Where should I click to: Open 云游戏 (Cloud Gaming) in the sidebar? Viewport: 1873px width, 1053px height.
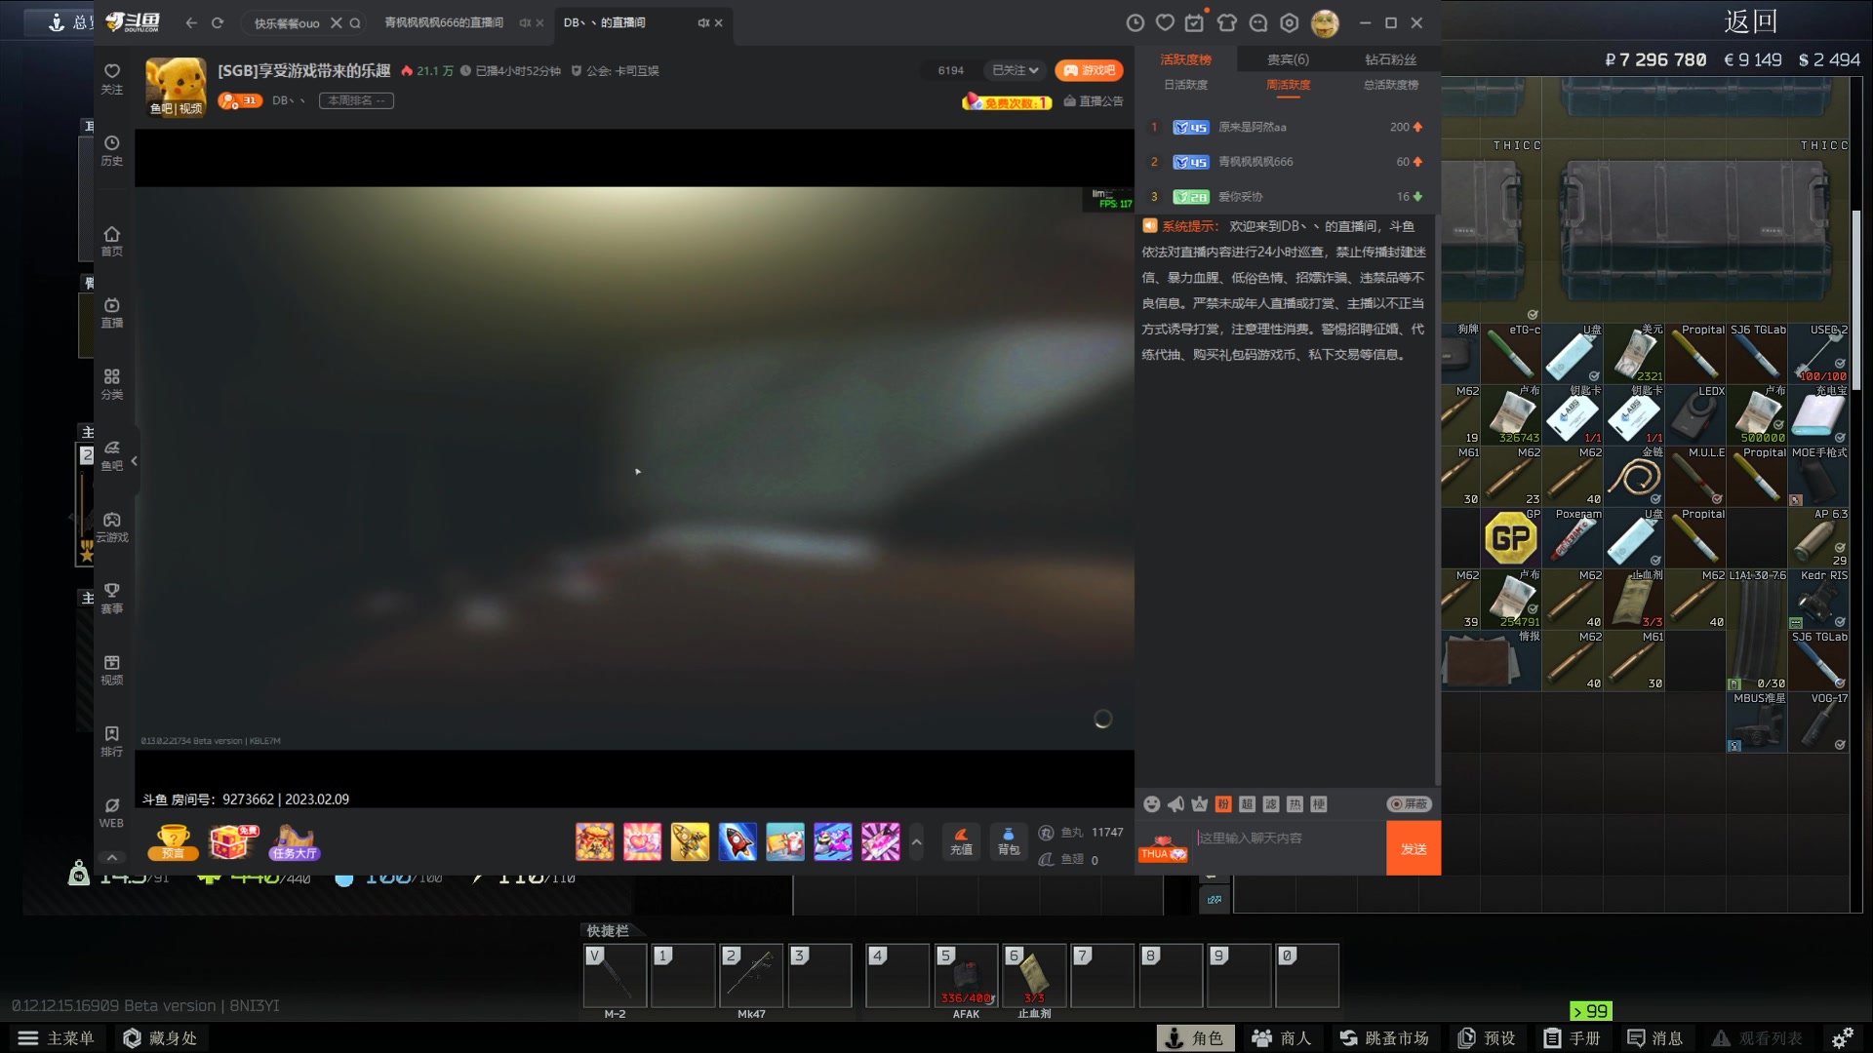pos(112,527)
